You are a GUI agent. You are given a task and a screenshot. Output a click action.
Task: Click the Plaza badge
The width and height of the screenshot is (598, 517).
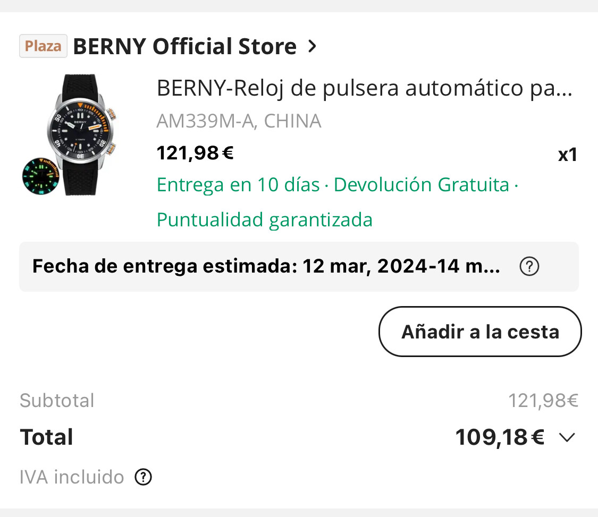pos(43,46)
